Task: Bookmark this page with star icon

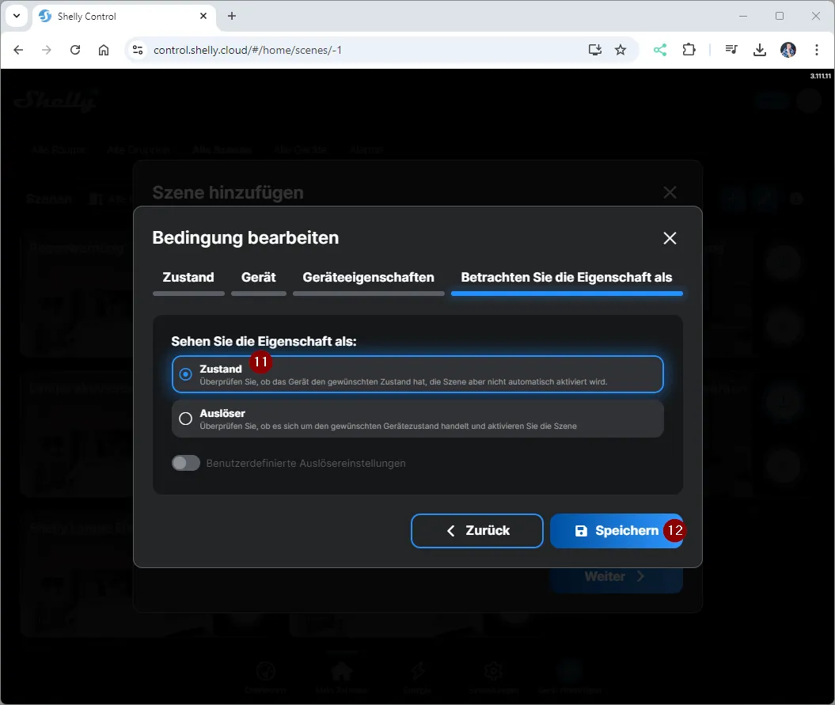Action: click(x=621, y=50)
